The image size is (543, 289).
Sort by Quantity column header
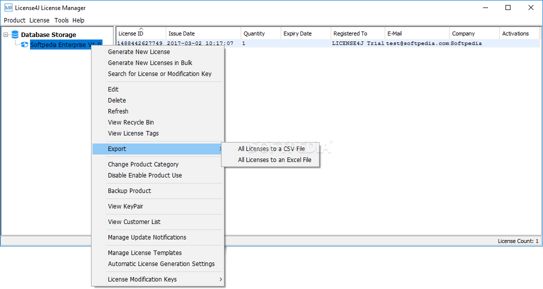tap(261, 33)
